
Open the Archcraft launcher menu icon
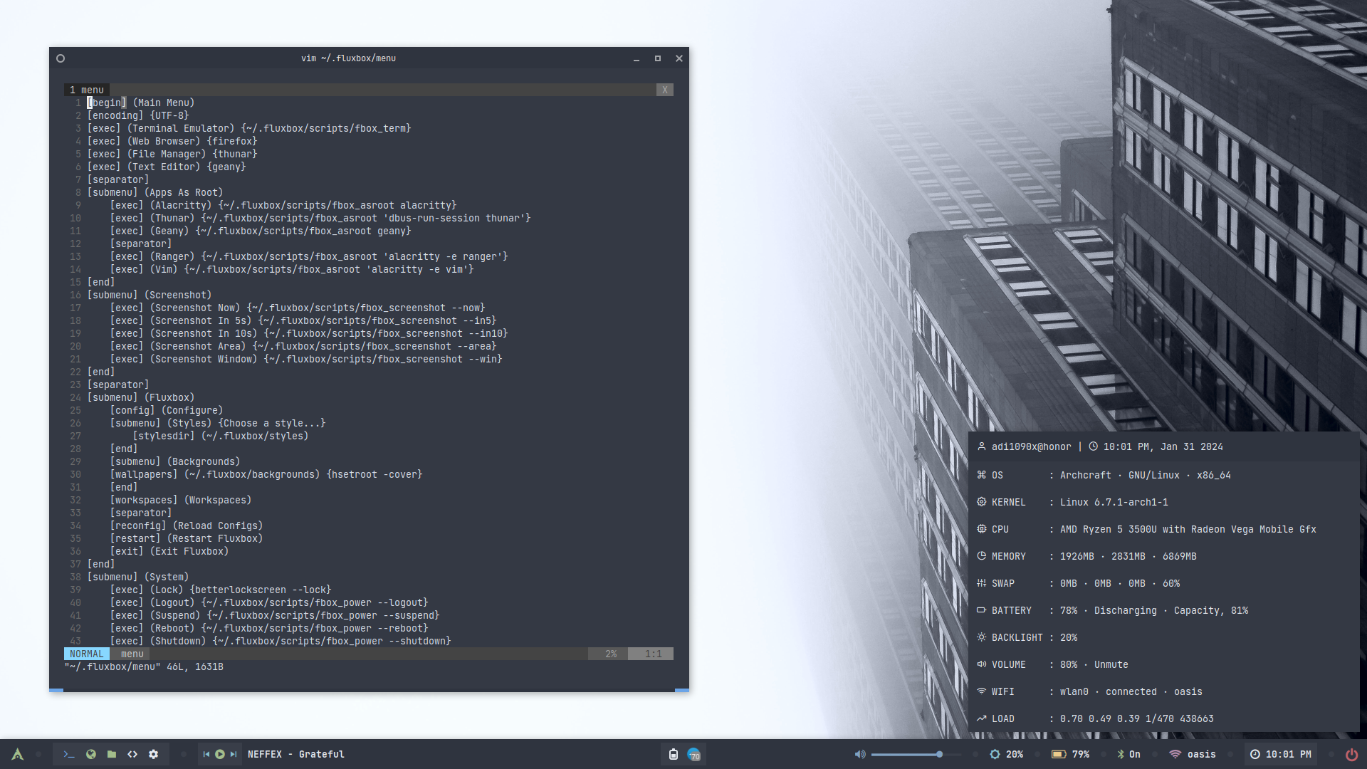(x=18, y=754)
